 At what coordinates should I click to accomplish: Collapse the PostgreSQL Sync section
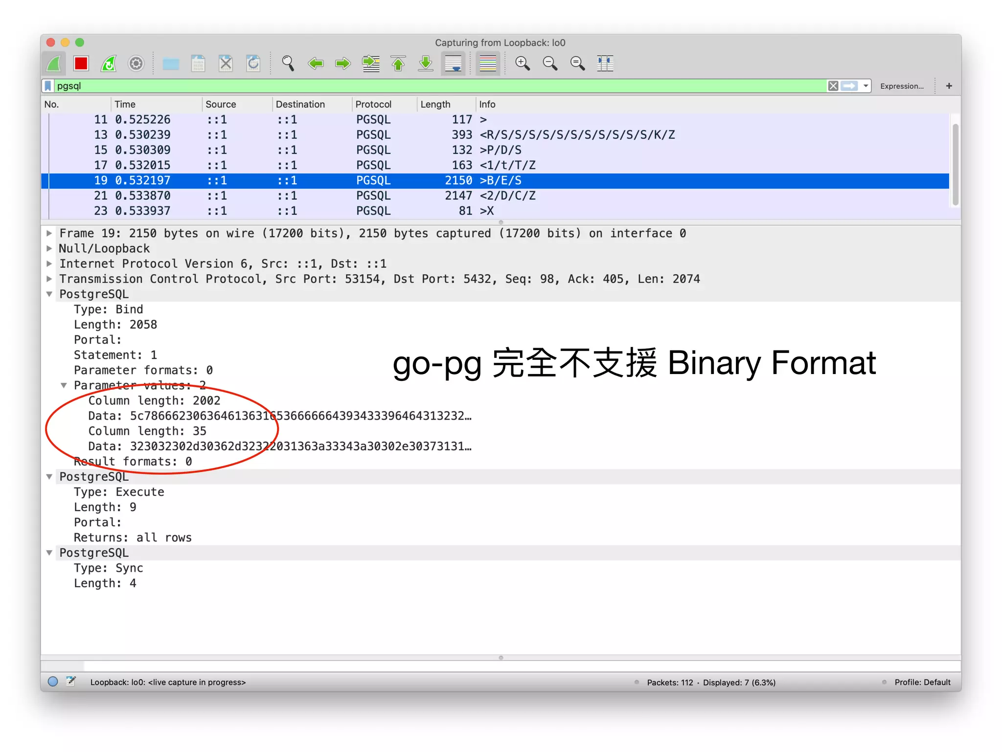click(x=49, y=553)
